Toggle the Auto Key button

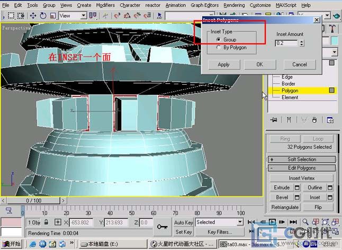point(183,222)
